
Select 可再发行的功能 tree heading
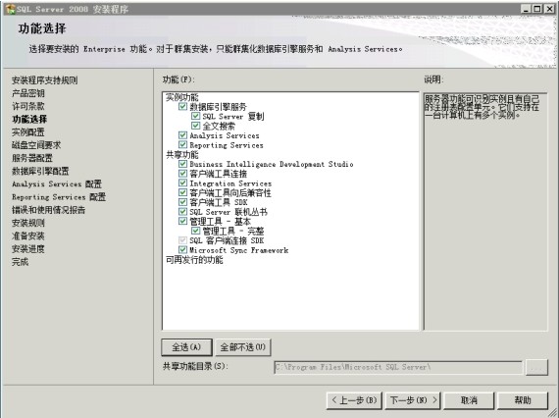pyautogui.click(x=194, y=260)
